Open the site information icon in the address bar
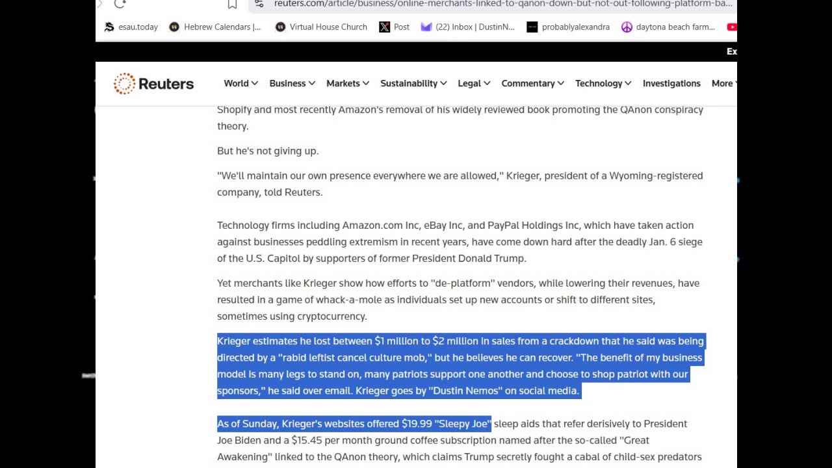This screenshot has height=468, width=832. (259, 4)
